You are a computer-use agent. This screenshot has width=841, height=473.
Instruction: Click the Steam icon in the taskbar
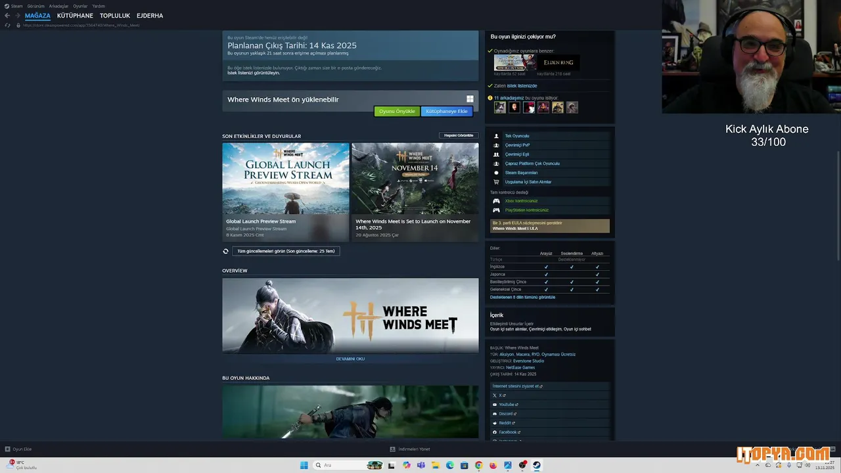pos(537,465)
